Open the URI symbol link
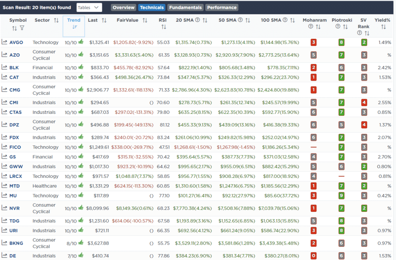This screenshot has width=396, height=260. pyautogui.click(x=14, y=231)
